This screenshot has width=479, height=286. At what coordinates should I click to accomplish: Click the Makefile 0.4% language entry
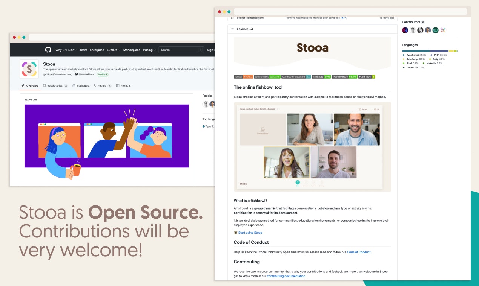point(433,63)
